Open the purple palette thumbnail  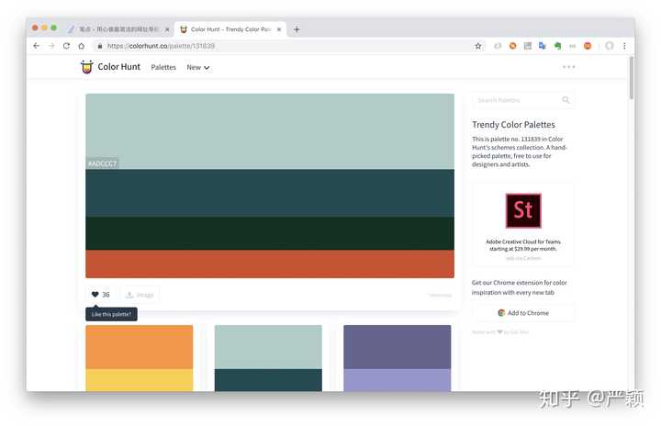coord(398,358)
